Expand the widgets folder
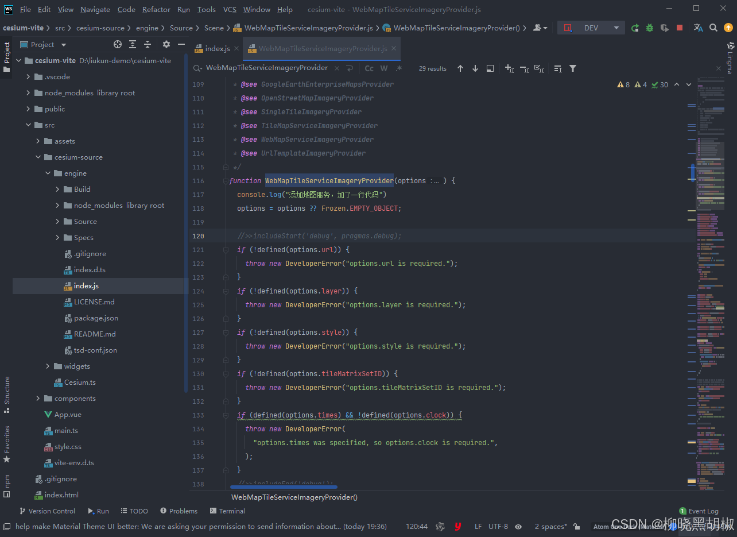 [48, 366]
